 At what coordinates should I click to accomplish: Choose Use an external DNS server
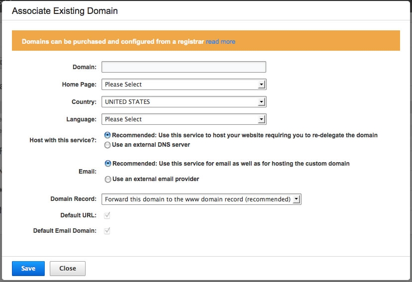pos(107,145)
